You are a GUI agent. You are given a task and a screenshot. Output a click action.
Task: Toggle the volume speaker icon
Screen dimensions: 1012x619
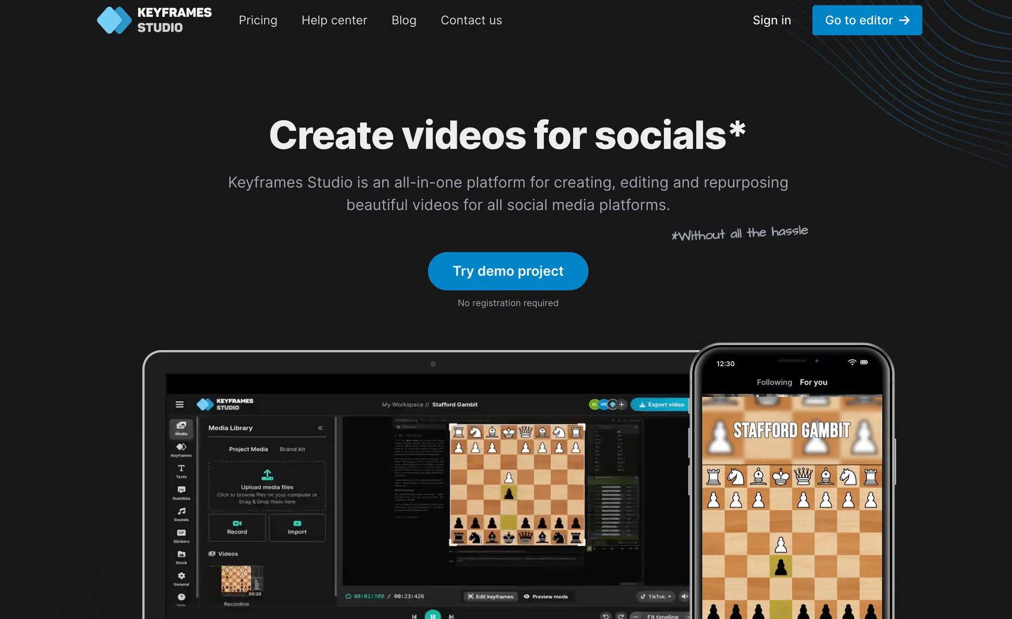(x=684, y=596)
